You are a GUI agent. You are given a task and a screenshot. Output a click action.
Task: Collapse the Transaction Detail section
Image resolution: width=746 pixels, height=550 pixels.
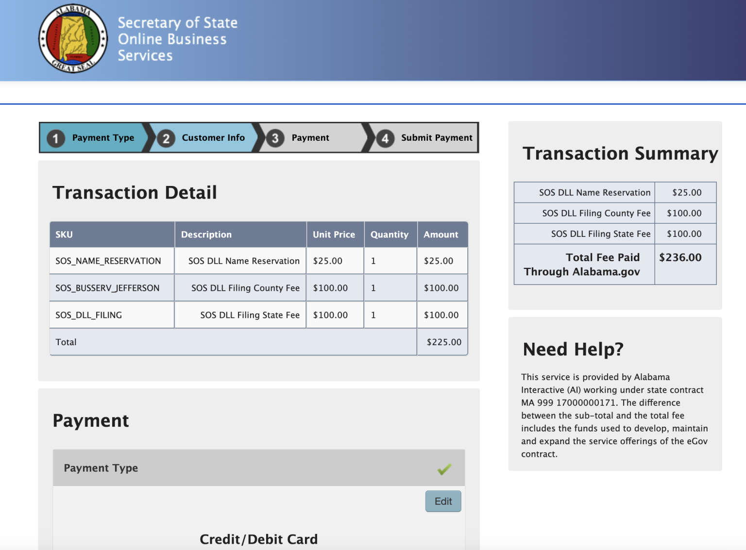pyautogui.click(x=135, y=192)
